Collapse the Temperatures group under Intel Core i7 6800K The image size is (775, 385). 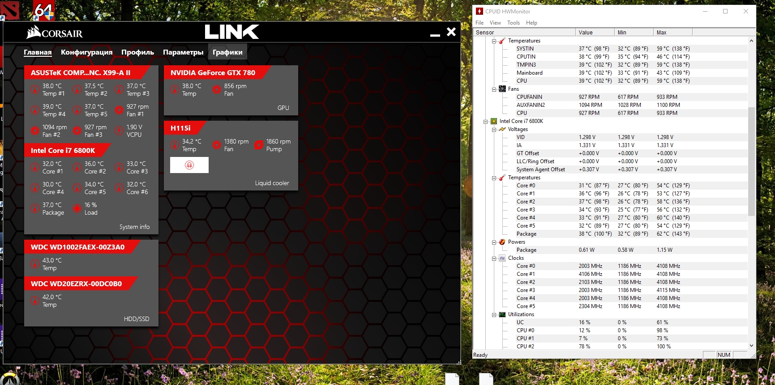[494, 178]
